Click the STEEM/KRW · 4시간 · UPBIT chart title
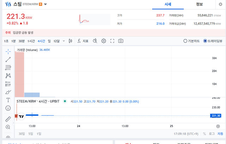Screen dimensions: 226x144 [38, 101]
